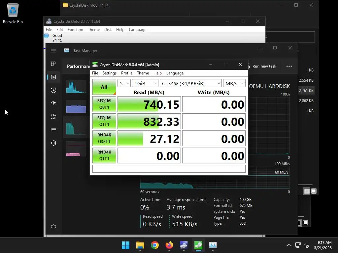Open the unit dropdown showing MB/s

234,83
